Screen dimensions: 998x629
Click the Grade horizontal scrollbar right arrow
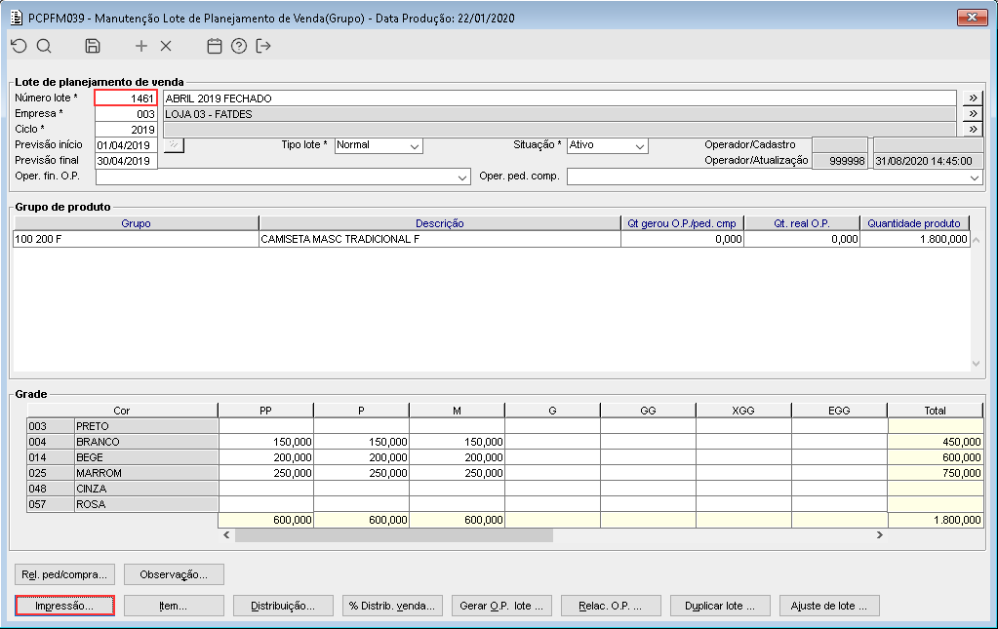pyautogui.click(x=880, y=535)
